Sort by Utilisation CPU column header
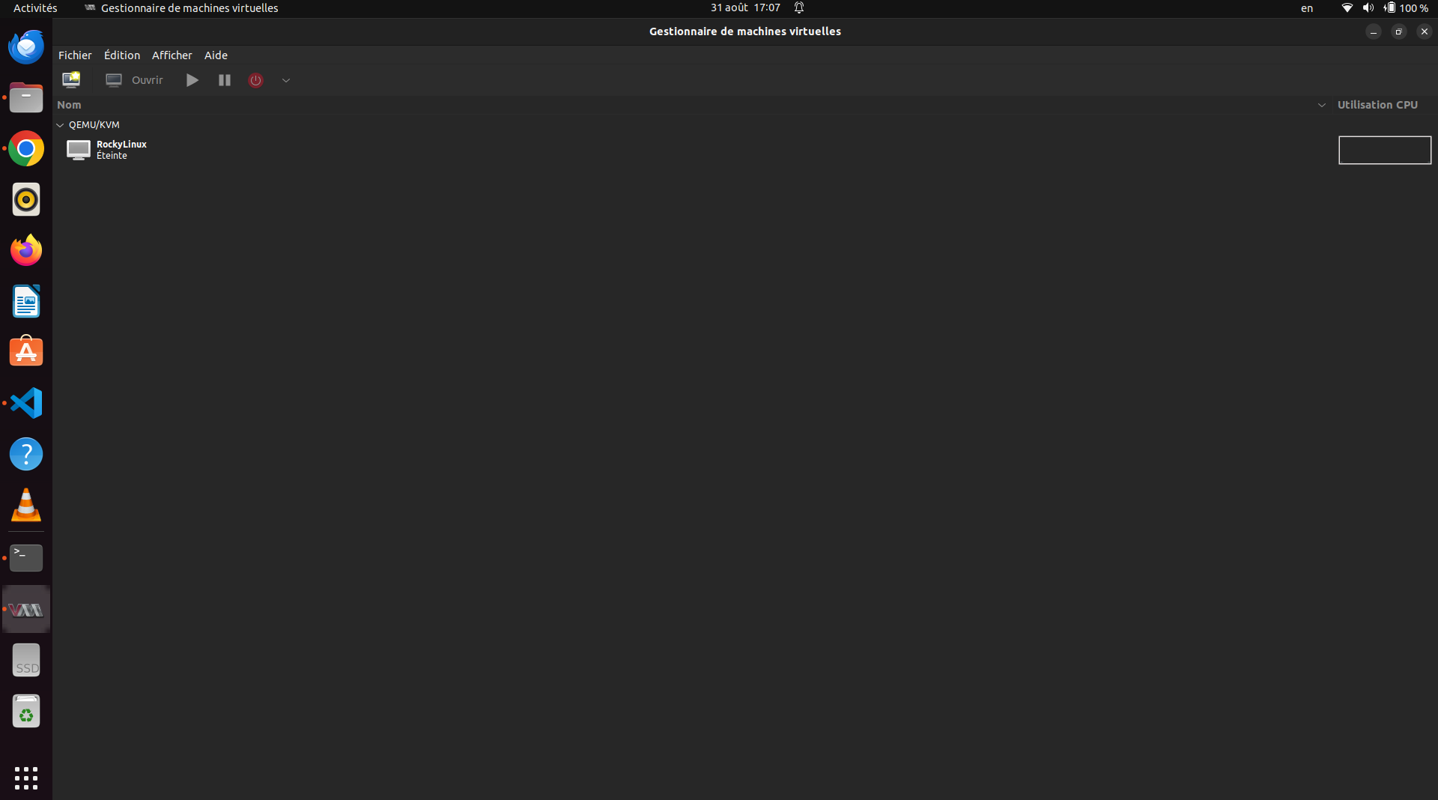 click(x=1377, y=105)
